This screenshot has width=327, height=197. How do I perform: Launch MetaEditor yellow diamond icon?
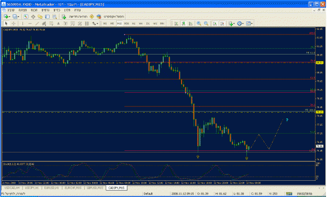(92, 16)
